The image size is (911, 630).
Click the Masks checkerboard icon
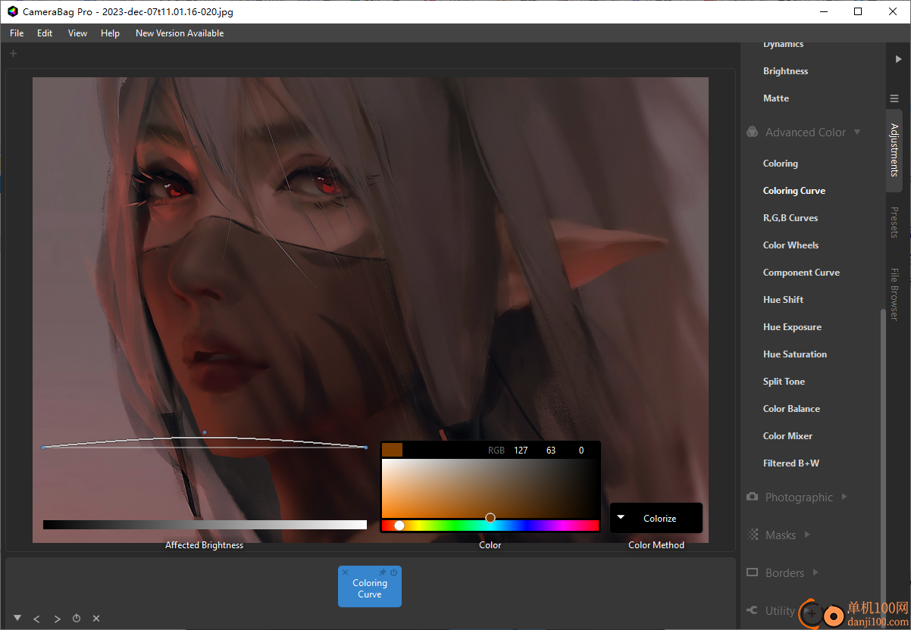pos(753,535)
